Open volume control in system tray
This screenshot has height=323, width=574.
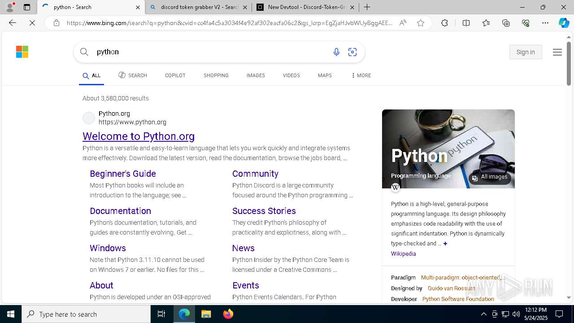(x=516, y=314)
